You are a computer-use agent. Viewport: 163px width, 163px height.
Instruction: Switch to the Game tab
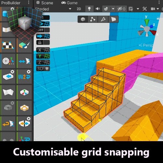pyautogui.click(x=69, y=3)
